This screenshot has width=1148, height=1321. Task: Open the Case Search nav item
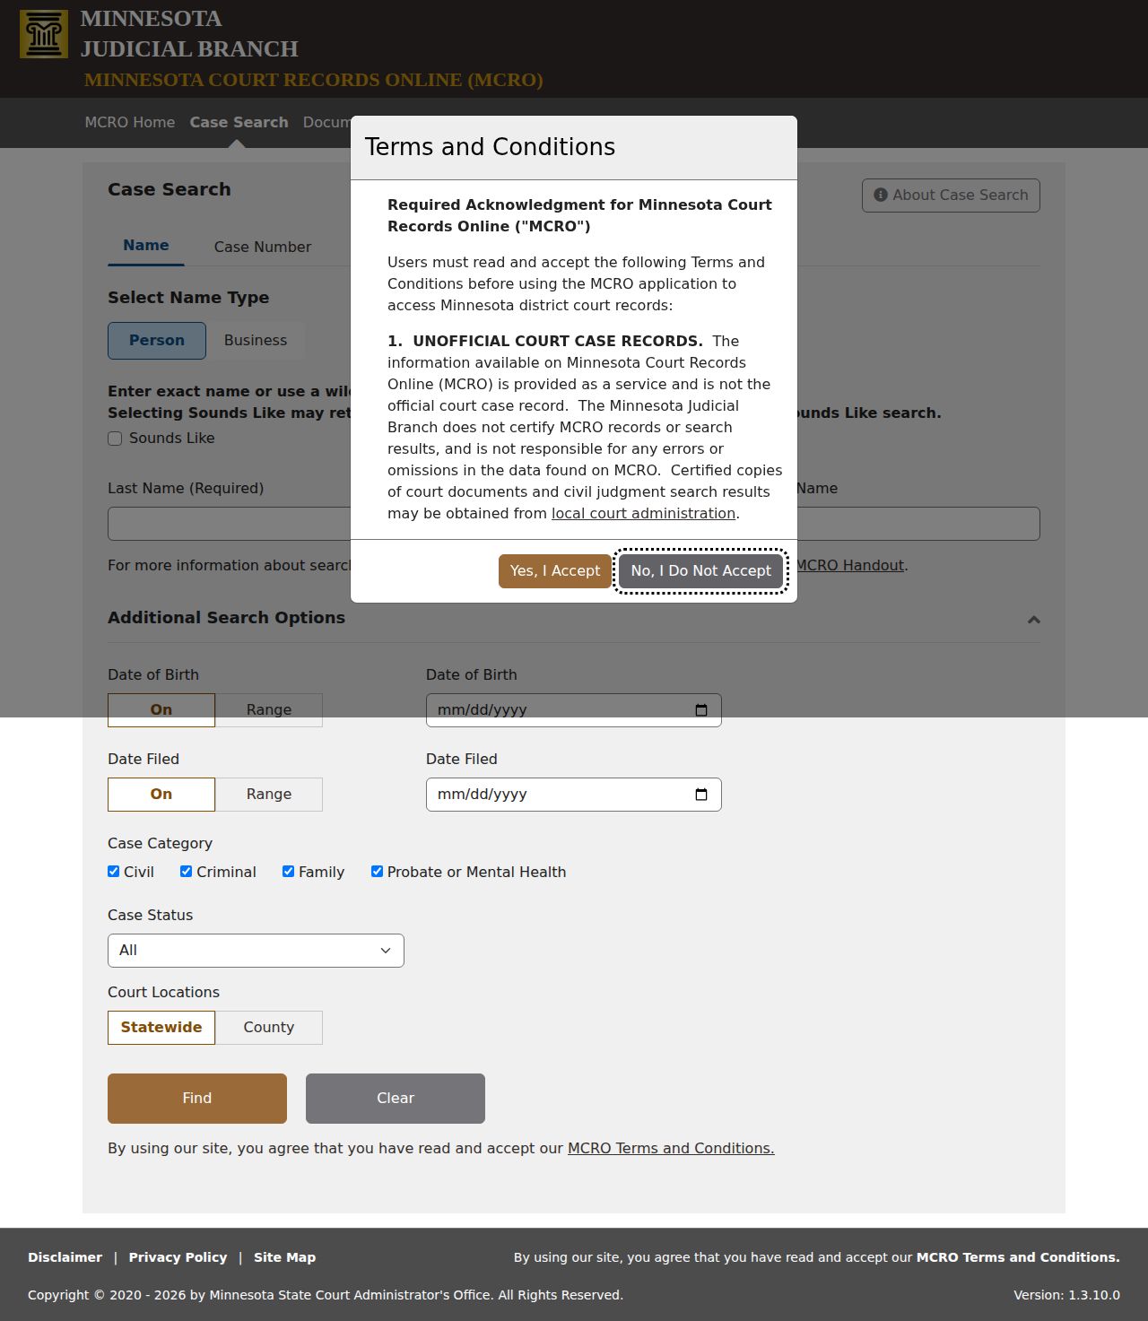[x=239, y=122]
